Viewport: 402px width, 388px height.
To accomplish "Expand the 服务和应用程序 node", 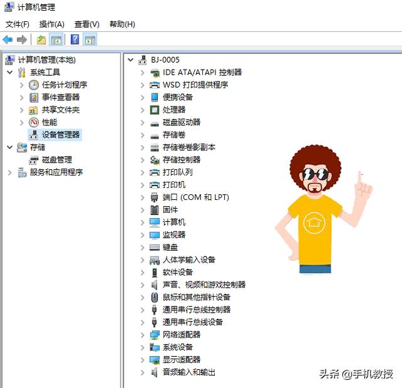I will [x=10, y=172].
